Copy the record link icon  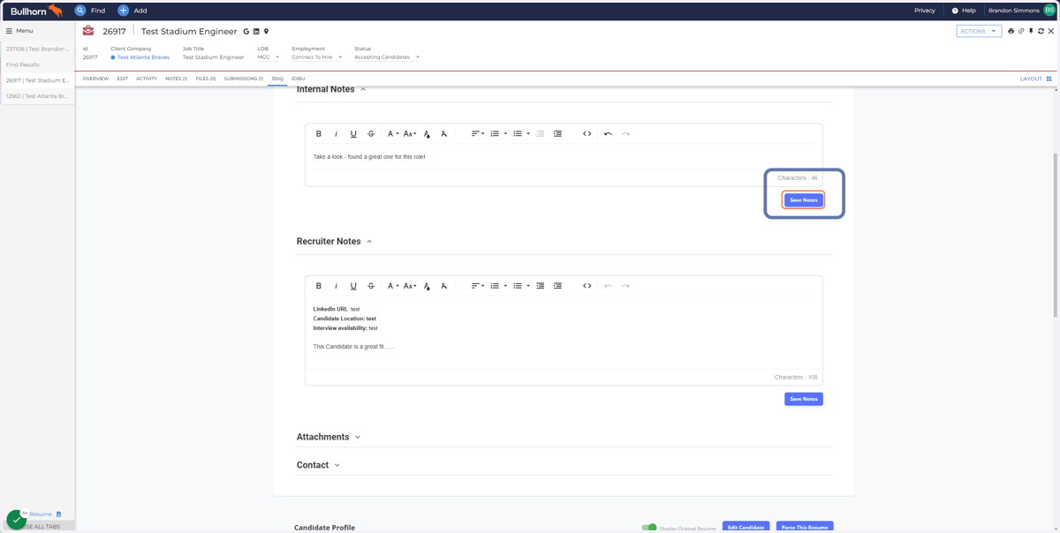coord(1021,31)
